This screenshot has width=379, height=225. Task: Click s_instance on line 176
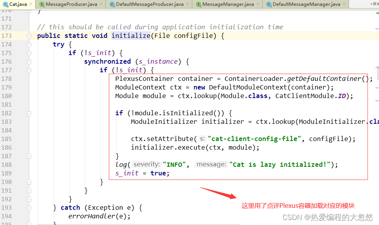158,62
